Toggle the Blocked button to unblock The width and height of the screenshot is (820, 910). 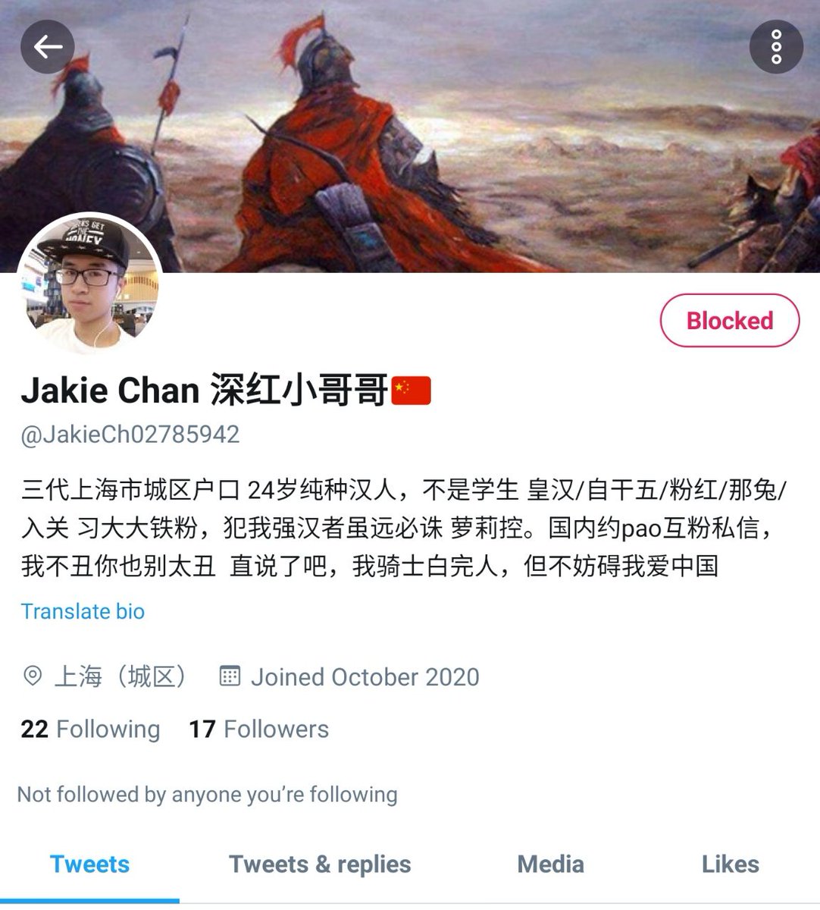point(729,321)
